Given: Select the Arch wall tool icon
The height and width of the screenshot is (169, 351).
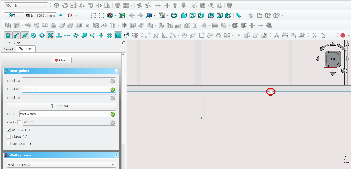Looking at the screenshot, I should (x=8, y=25).
